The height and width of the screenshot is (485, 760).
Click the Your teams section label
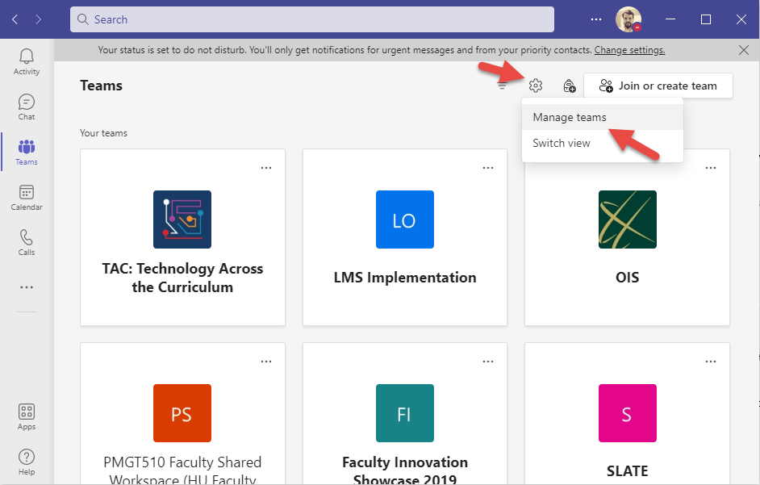pos(104,133)
